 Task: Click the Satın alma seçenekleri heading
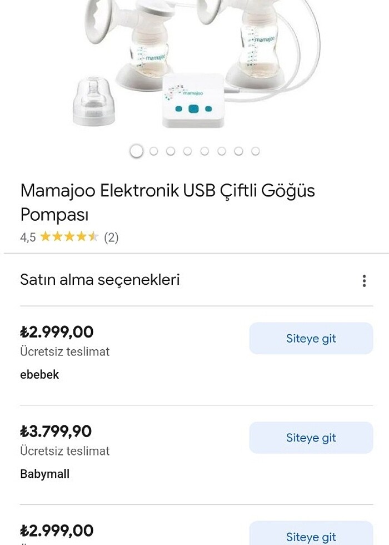(x=101, y=280)
